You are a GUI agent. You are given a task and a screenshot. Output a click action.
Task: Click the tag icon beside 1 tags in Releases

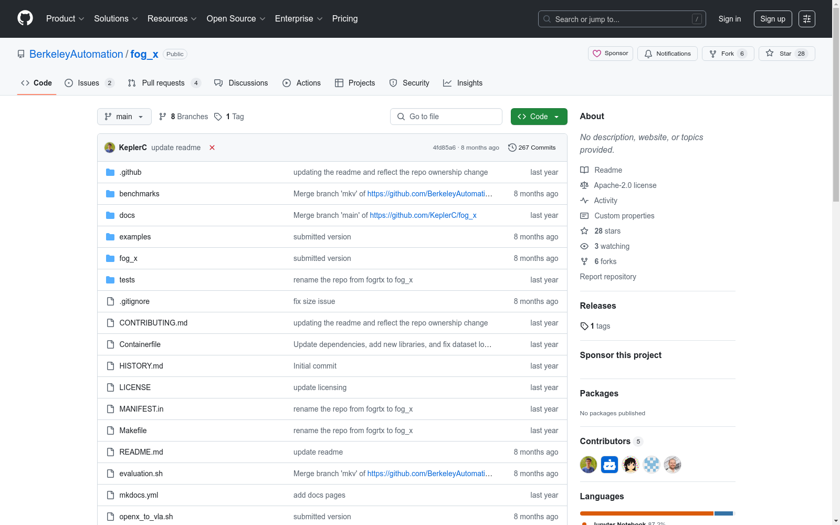pyautogui.click(x=584, y=326)
